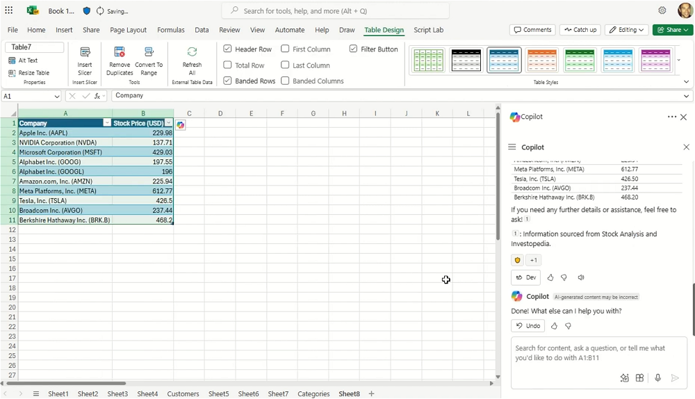Image resolution: width=695 pixels, height=399 pixels.
Task: Click the search box for tools and help
Action: [336, 10]
